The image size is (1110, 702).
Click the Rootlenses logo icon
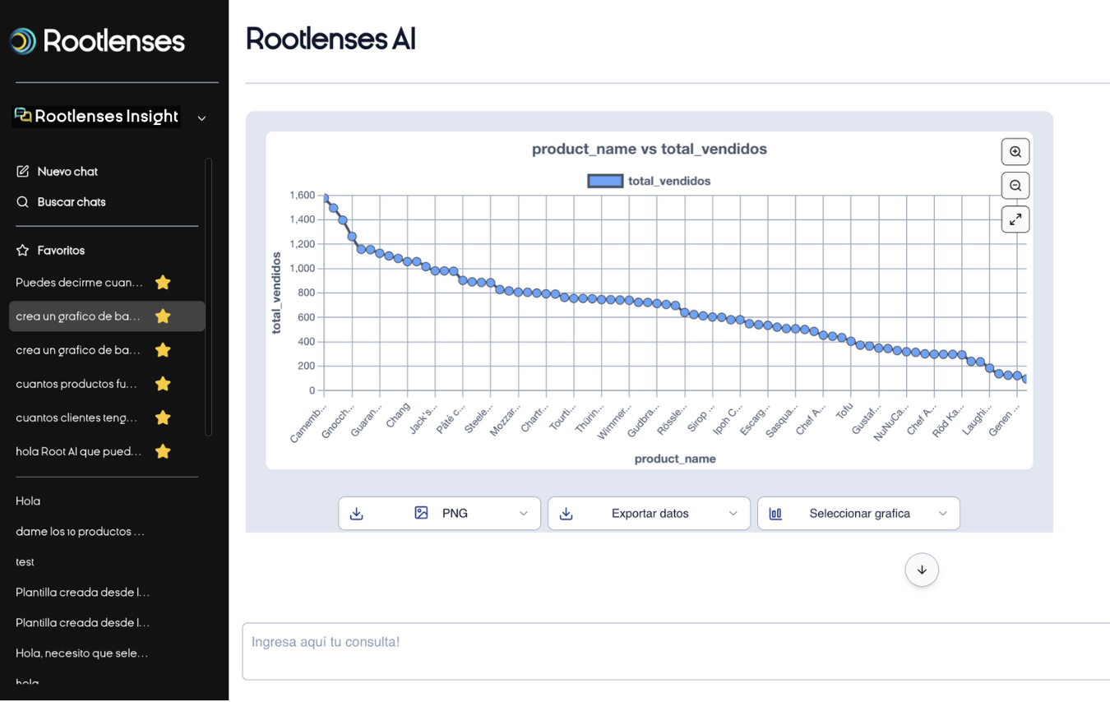coord(23,41)
